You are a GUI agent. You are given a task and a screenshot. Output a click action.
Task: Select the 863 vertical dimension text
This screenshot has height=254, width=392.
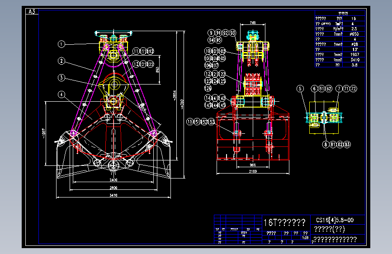point(157,70)
